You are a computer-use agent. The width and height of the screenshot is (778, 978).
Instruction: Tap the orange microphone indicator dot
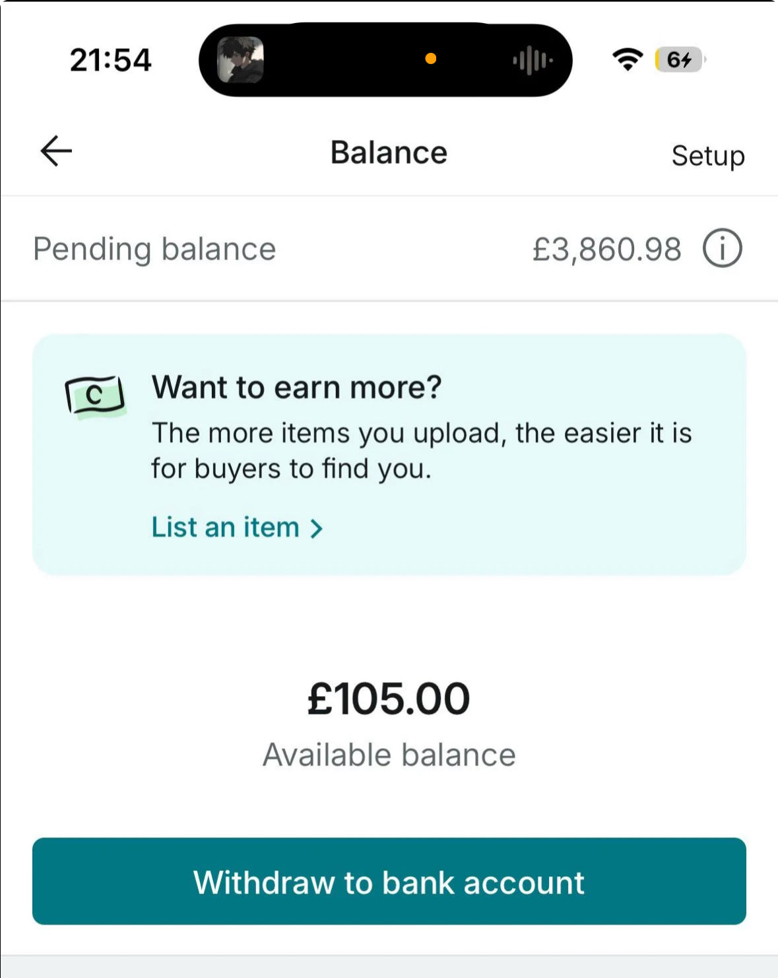(x=431, y=59)
